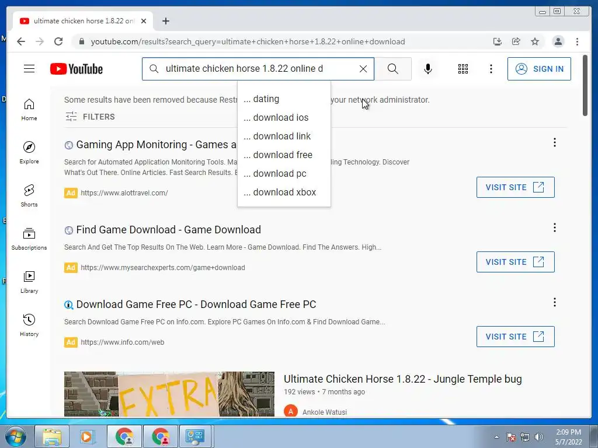Go to the YouTube logo homepage

click(77, 69)
